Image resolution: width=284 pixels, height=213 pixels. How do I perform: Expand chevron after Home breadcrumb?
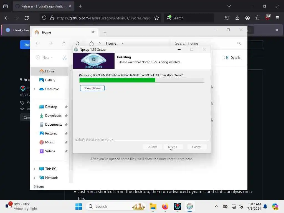(x=122, y=43)
